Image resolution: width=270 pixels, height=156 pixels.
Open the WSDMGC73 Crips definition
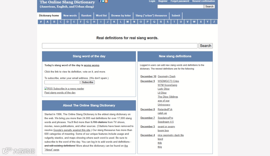[168, 81]
